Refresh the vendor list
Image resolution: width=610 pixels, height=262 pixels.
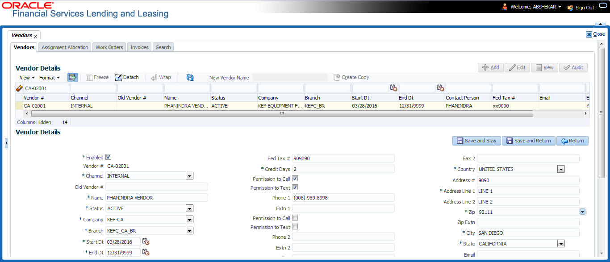190,77
